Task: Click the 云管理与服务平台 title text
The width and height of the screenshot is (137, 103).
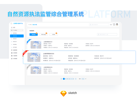Action: click(x=18, y=24)
